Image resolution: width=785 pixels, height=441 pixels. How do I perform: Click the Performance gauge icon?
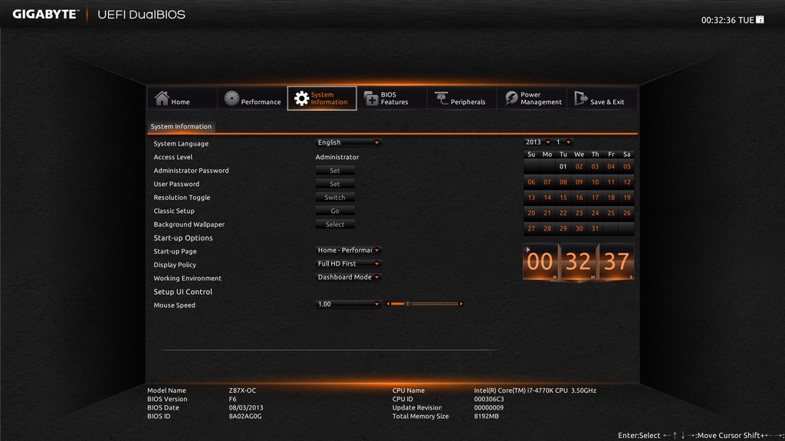pyautogui.click(x=232, y=98)
